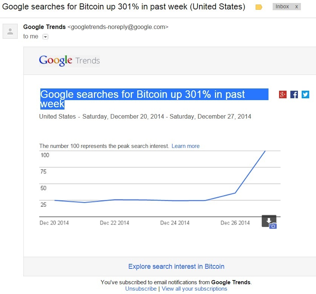The width and height of the screenshot is (316, 294).
Task: Click the chart line peak at 100
Action: click(x=265, y=151)
